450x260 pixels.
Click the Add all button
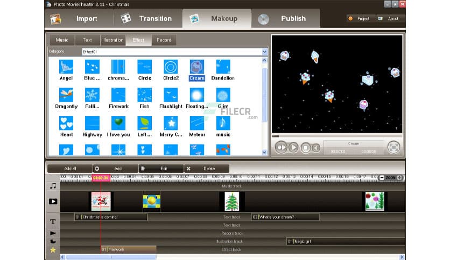[x=70, y=169]
